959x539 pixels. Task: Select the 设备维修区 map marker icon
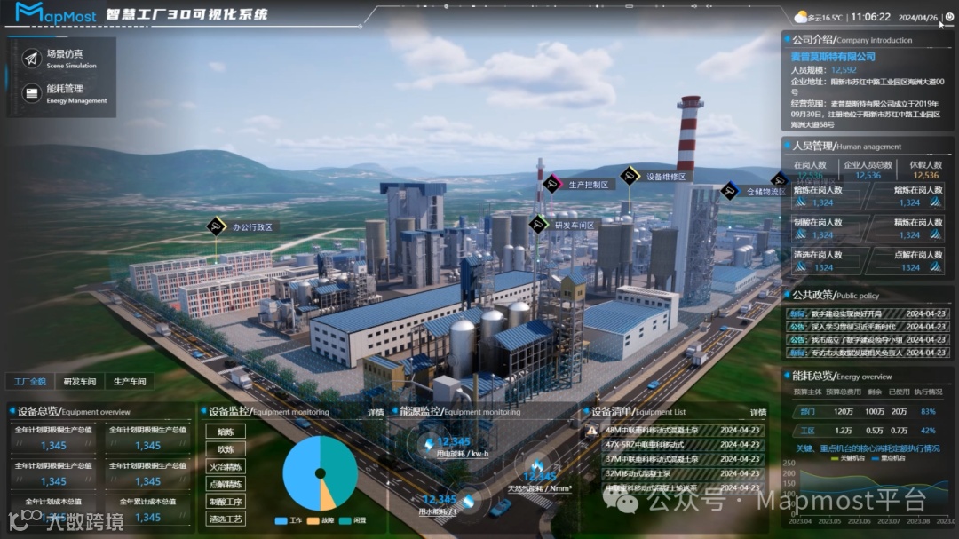coord(630,176)
